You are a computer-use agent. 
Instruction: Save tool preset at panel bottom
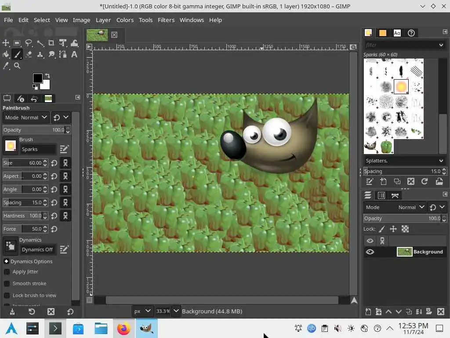12,312
